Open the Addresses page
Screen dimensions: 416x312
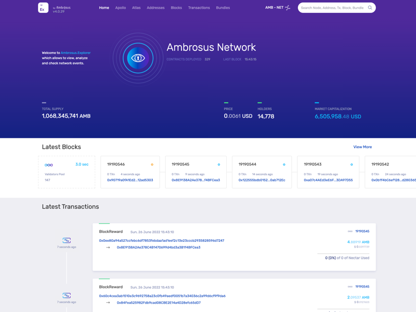click(155, 8)
